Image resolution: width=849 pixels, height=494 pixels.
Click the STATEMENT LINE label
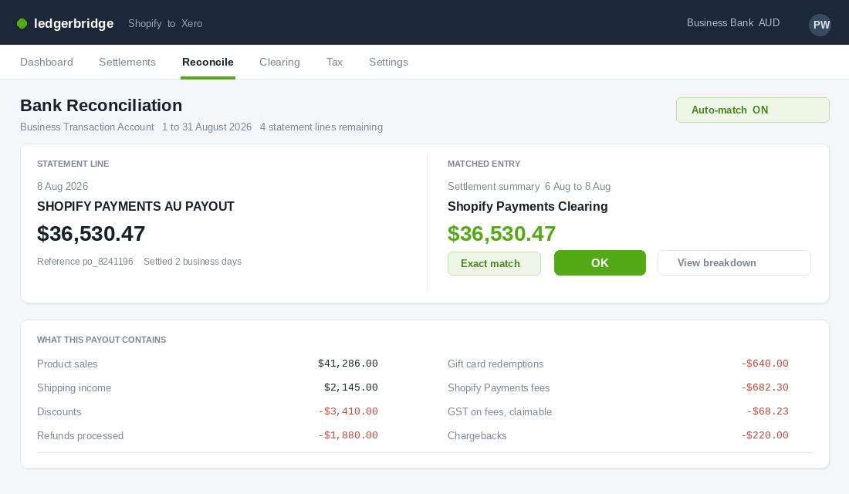pyautogui.click(x=73, y=164)
